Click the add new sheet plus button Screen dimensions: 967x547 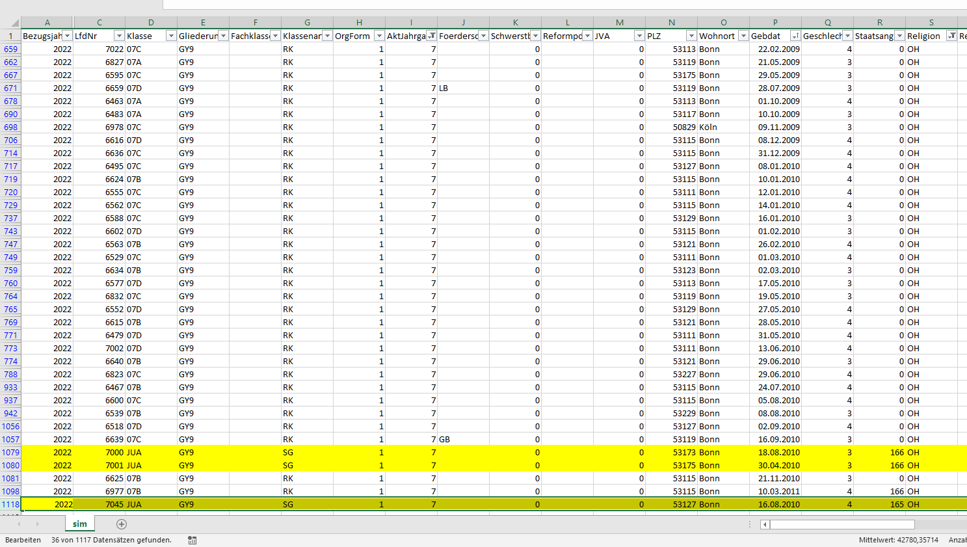pos(121,524)
